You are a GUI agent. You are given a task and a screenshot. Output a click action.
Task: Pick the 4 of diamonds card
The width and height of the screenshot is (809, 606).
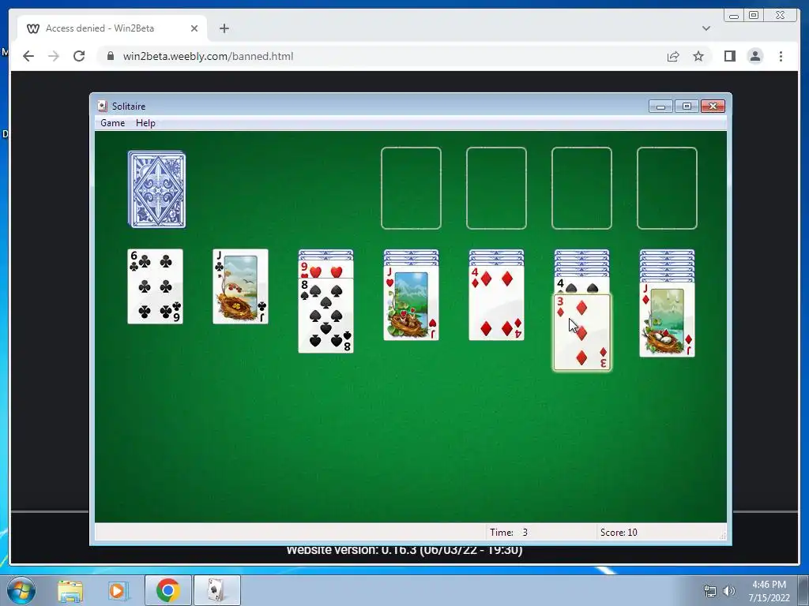pyautogui.click(x=496, y=303)
